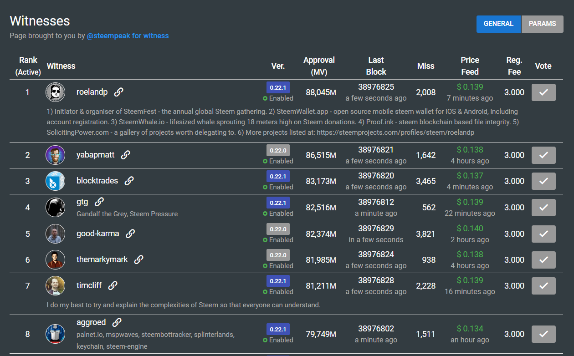Image resolution: width=574 pixels, height=356 pixels.
Task: Click timcliff's chain link icon
Action: 113,285
